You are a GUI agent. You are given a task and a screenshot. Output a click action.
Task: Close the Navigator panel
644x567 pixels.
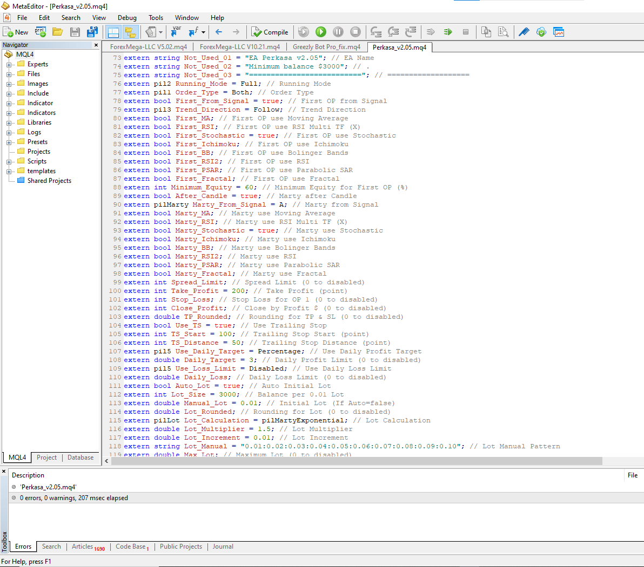pos(96,45)
